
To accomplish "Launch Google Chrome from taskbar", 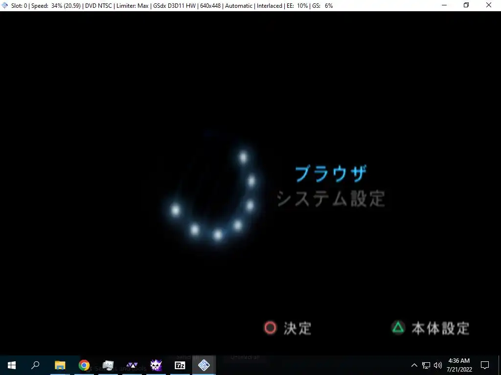I will 84,365.
